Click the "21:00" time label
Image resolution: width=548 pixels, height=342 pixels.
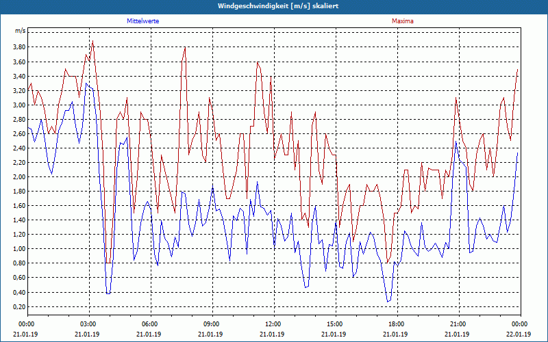(459, 324)
